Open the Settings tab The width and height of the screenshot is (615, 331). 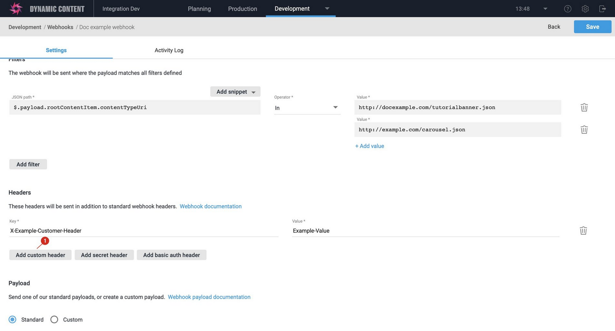point(56,50)
